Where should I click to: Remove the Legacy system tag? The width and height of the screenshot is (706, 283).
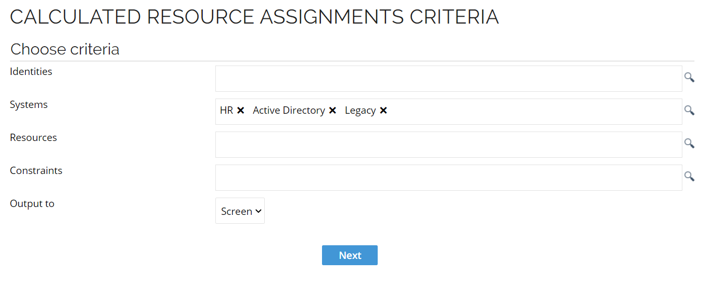click(x=383, y=111)
